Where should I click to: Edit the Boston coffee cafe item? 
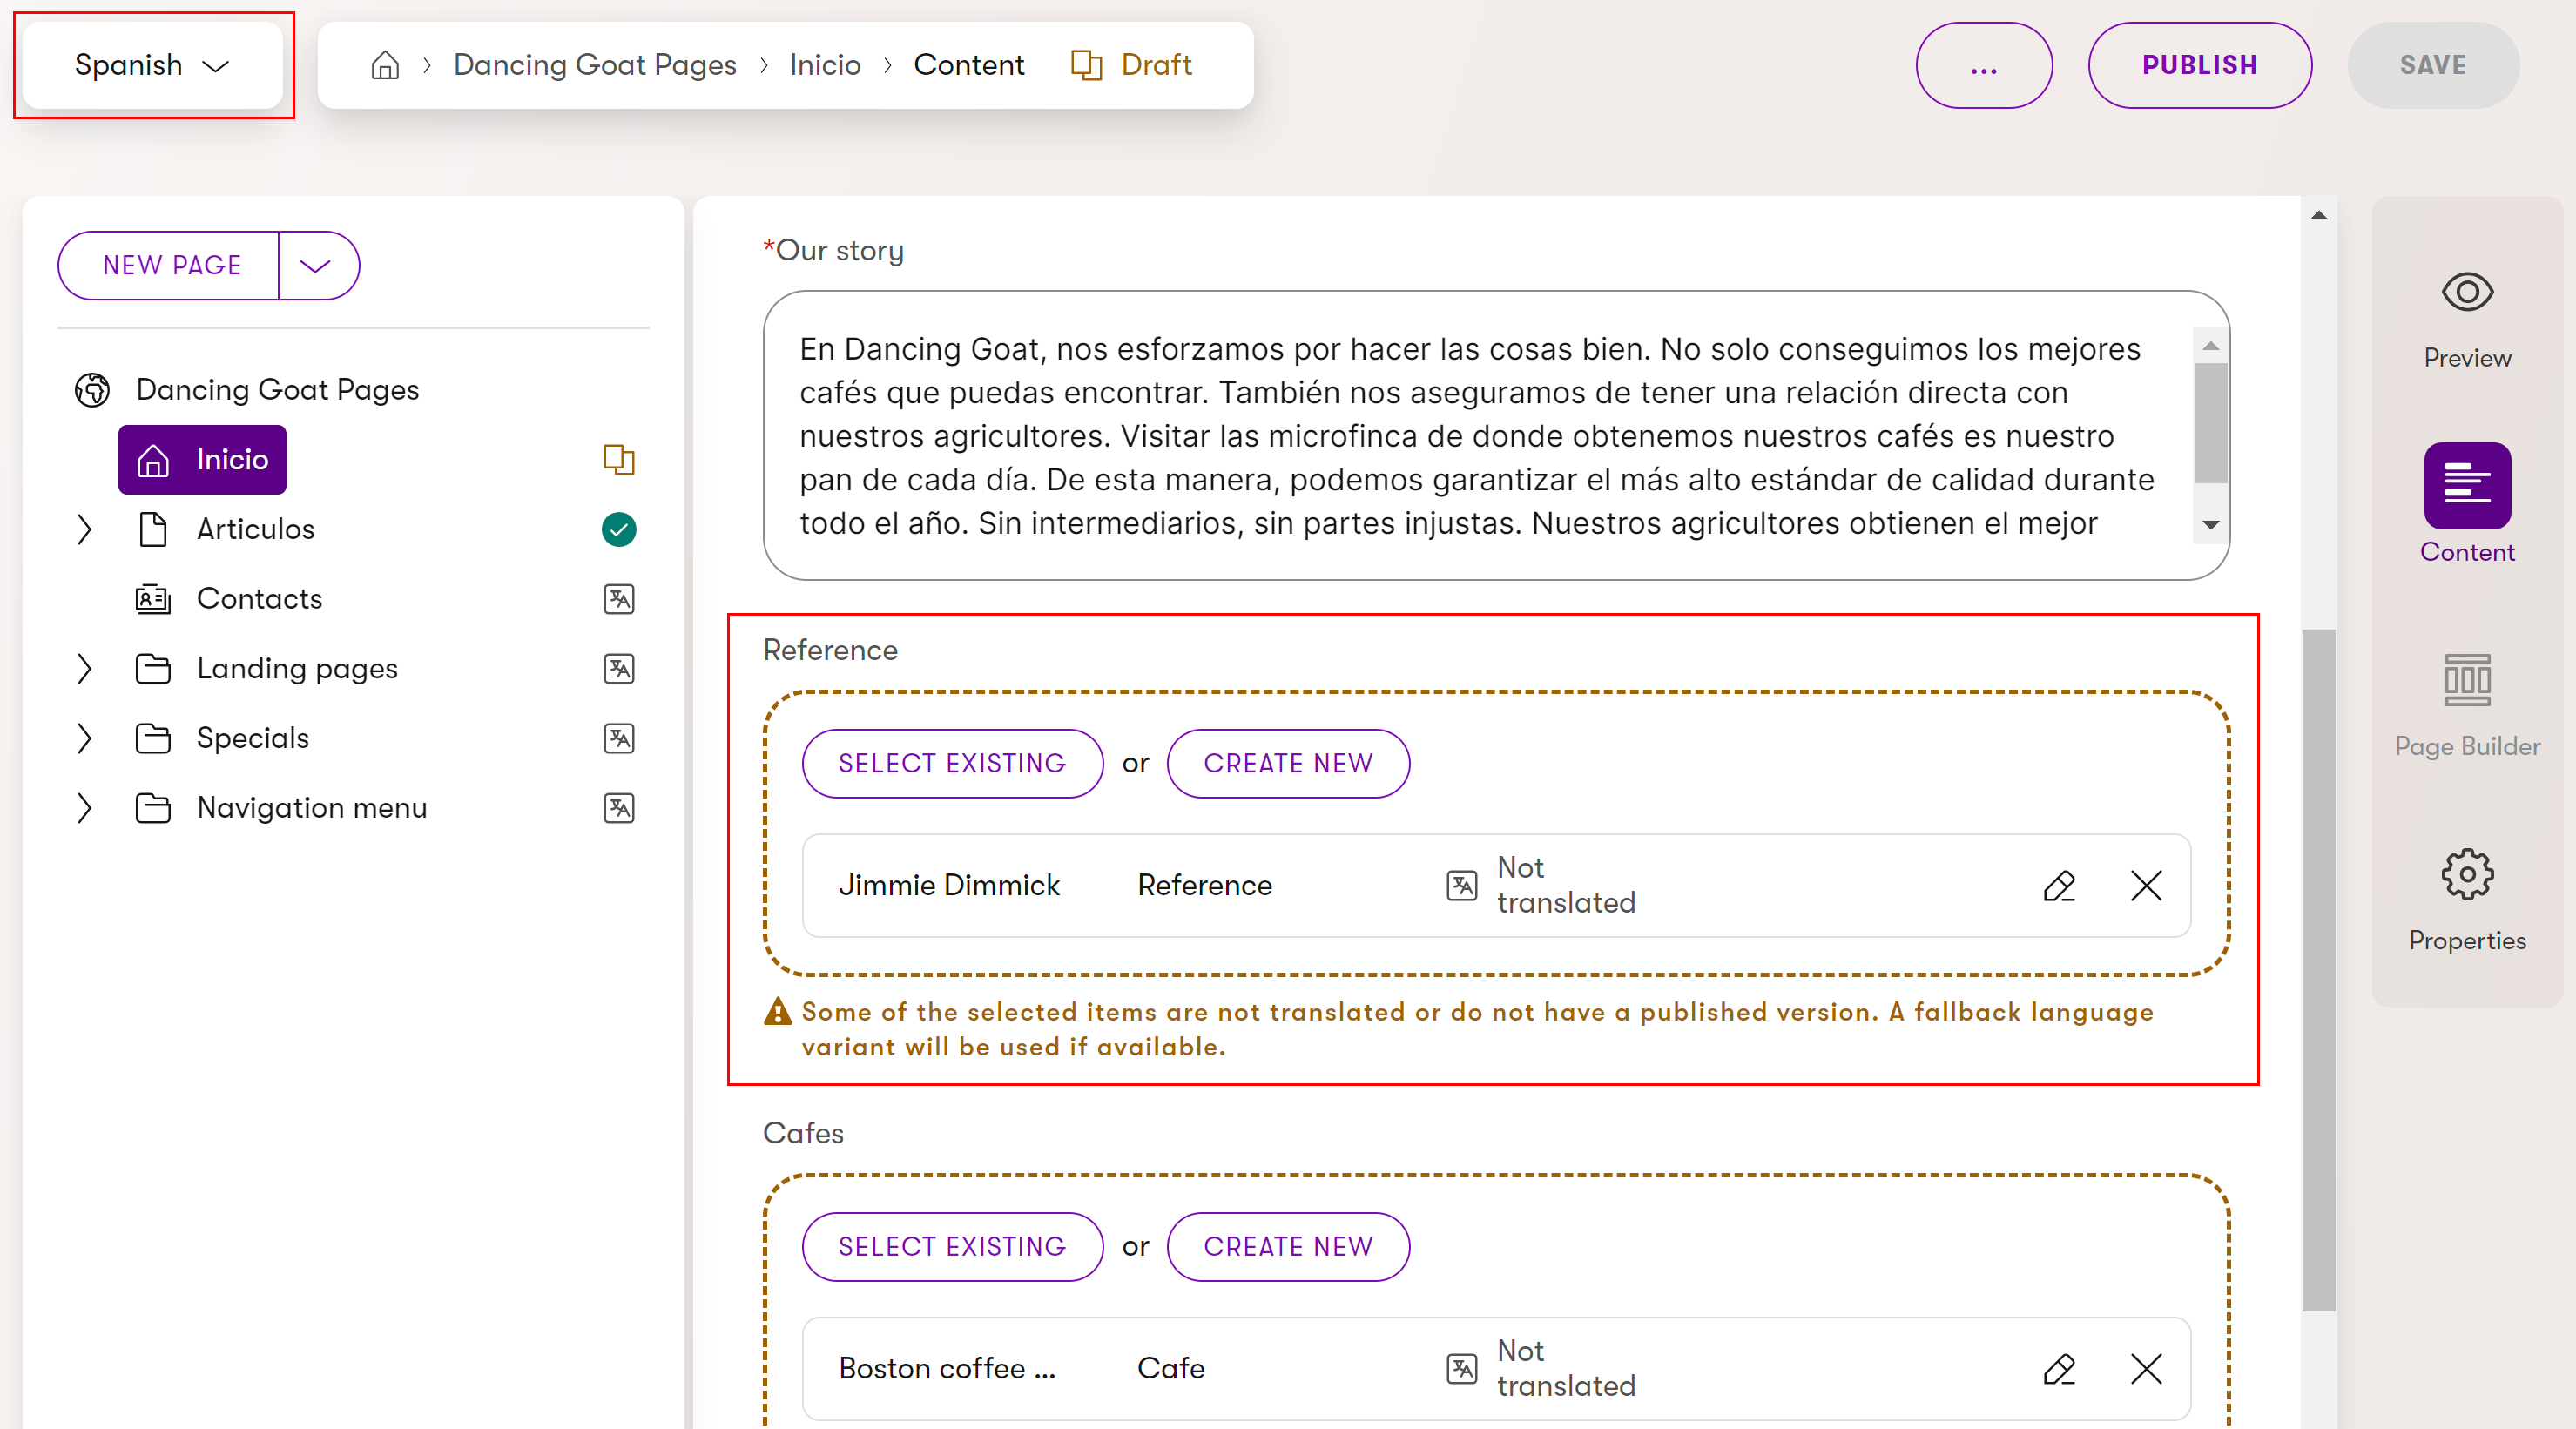tap(2059, 1368)
